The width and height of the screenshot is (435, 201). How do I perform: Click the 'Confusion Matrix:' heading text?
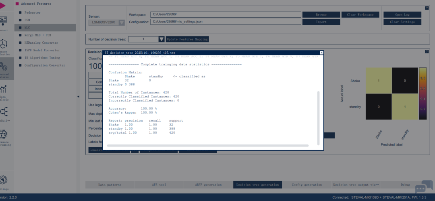pyautogui.click(x=125, y=72)
